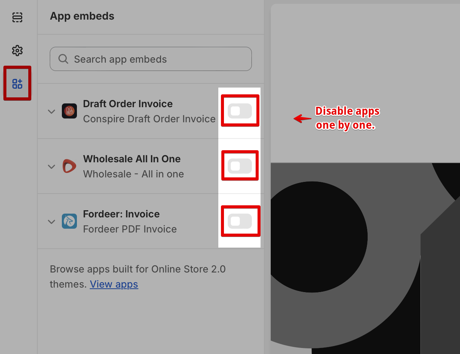Open the Sections icon in sidebar
This screenshot has width=460, height=354.
tap(17, 17)
